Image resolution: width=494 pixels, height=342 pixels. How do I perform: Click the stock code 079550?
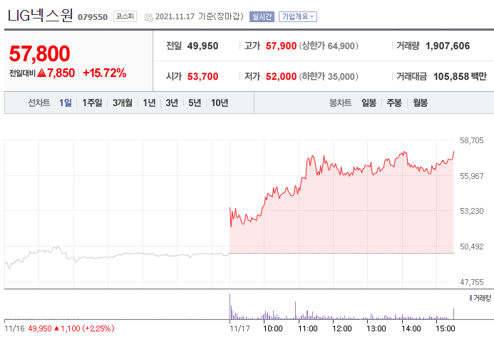click(x=93, y=17)
